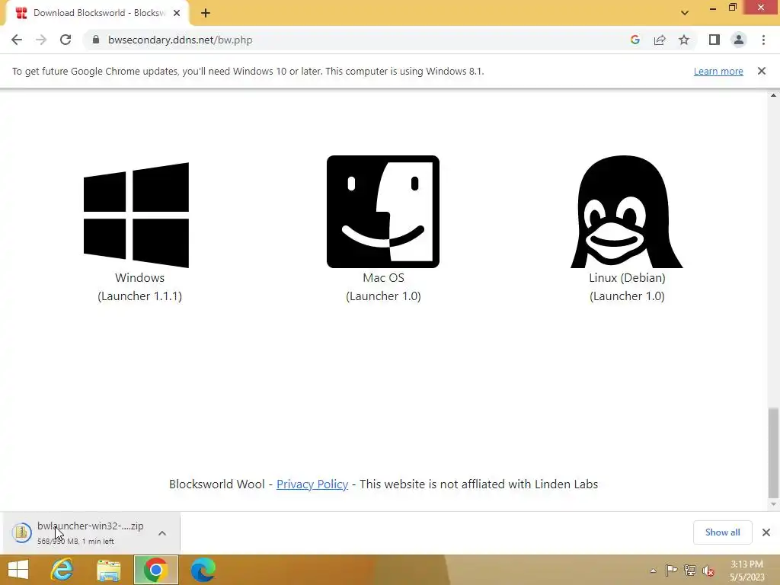Click the muted volume tray icon
Screen dimensions: 780x585
(708, 571)
